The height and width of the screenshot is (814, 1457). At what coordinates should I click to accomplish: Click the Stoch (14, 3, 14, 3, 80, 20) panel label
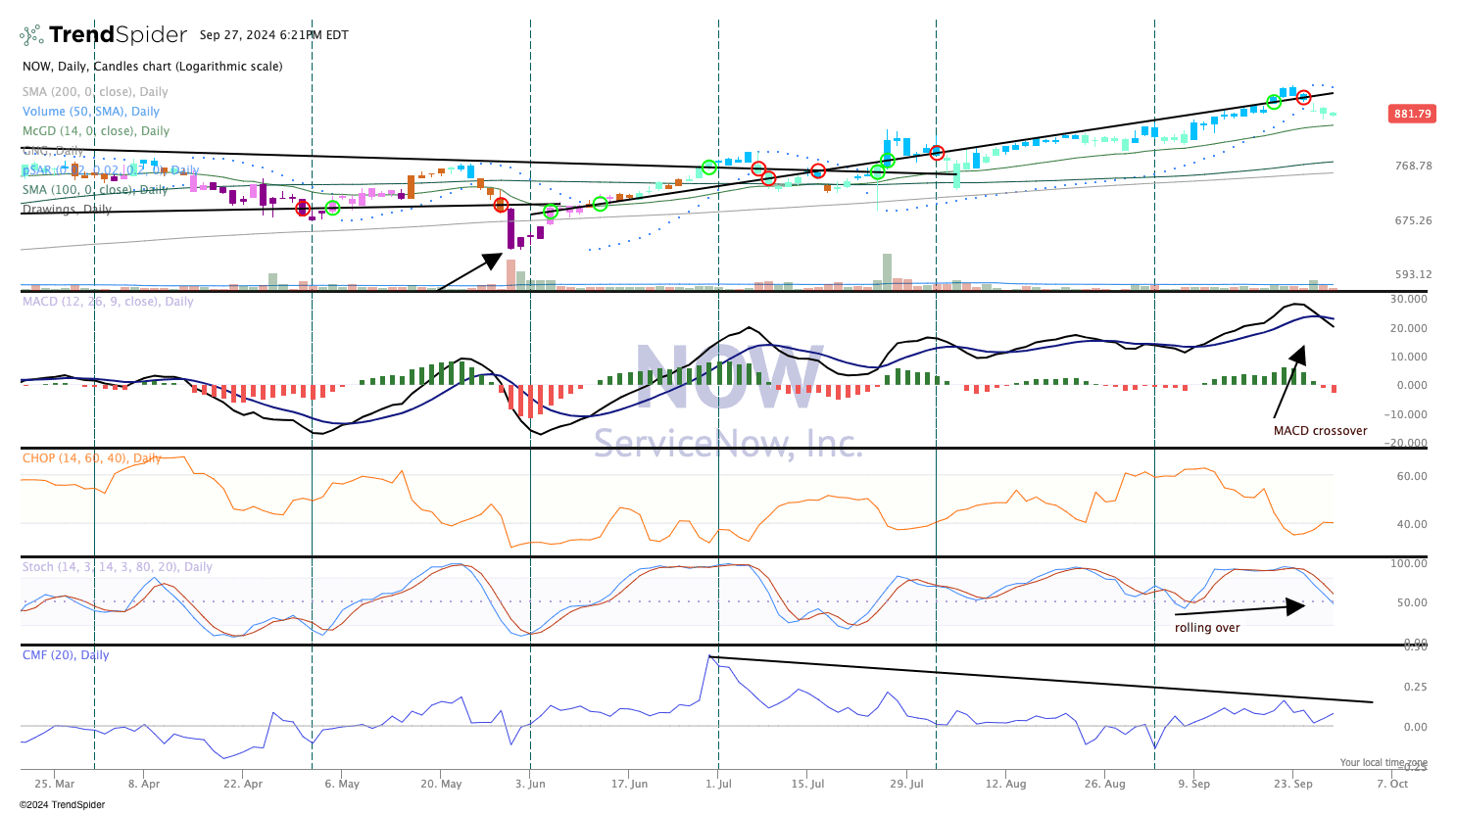[118, 567]
